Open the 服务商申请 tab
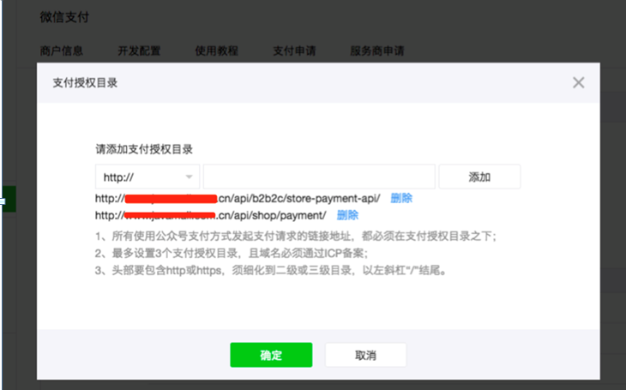 click(x=376, y=50)
